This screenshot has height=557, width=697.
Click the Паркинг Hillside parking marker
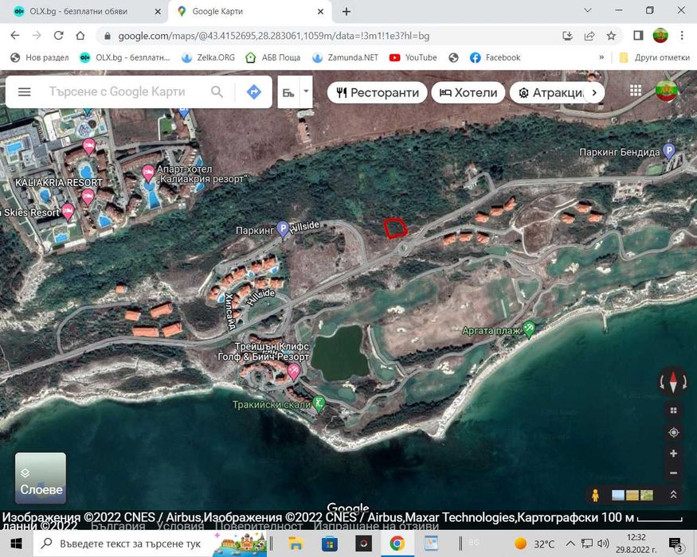click(283, 230)
